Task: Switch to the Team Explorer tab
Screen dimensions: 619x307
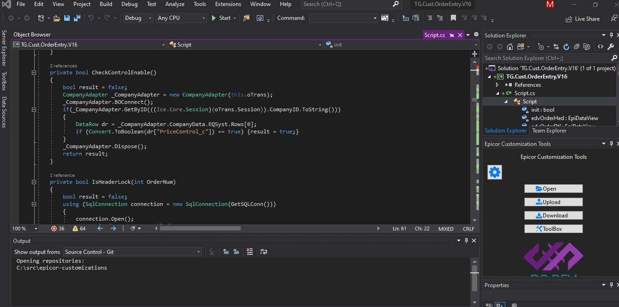Action: pyautogui.click(x=549, y=131)
